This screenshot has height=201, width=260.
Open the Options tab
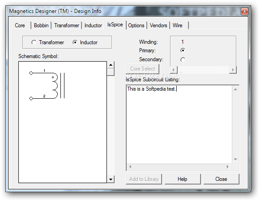pyautogui.click(x=136, y=25)
